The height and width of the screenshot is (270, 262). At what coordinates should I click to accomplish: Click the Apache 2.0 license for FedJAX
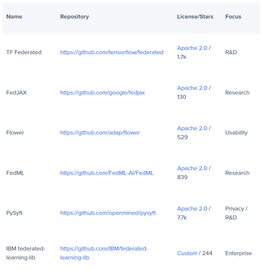tap(192, 88)
